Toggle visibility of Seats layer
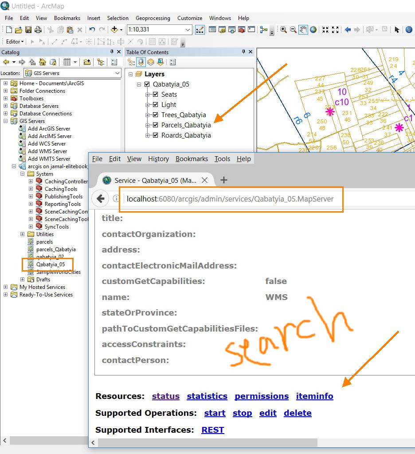 [155, 95]
